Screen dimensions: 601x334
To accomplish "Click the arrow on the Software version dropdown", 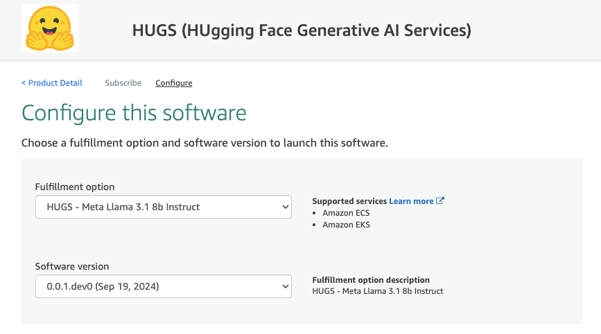I will tap(284, 286).
